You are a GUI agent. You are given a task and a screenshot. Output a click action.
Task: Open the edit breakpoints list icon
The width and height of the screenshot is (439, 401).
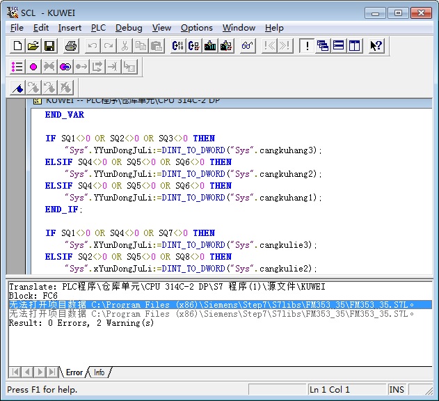tap(17, 67)
